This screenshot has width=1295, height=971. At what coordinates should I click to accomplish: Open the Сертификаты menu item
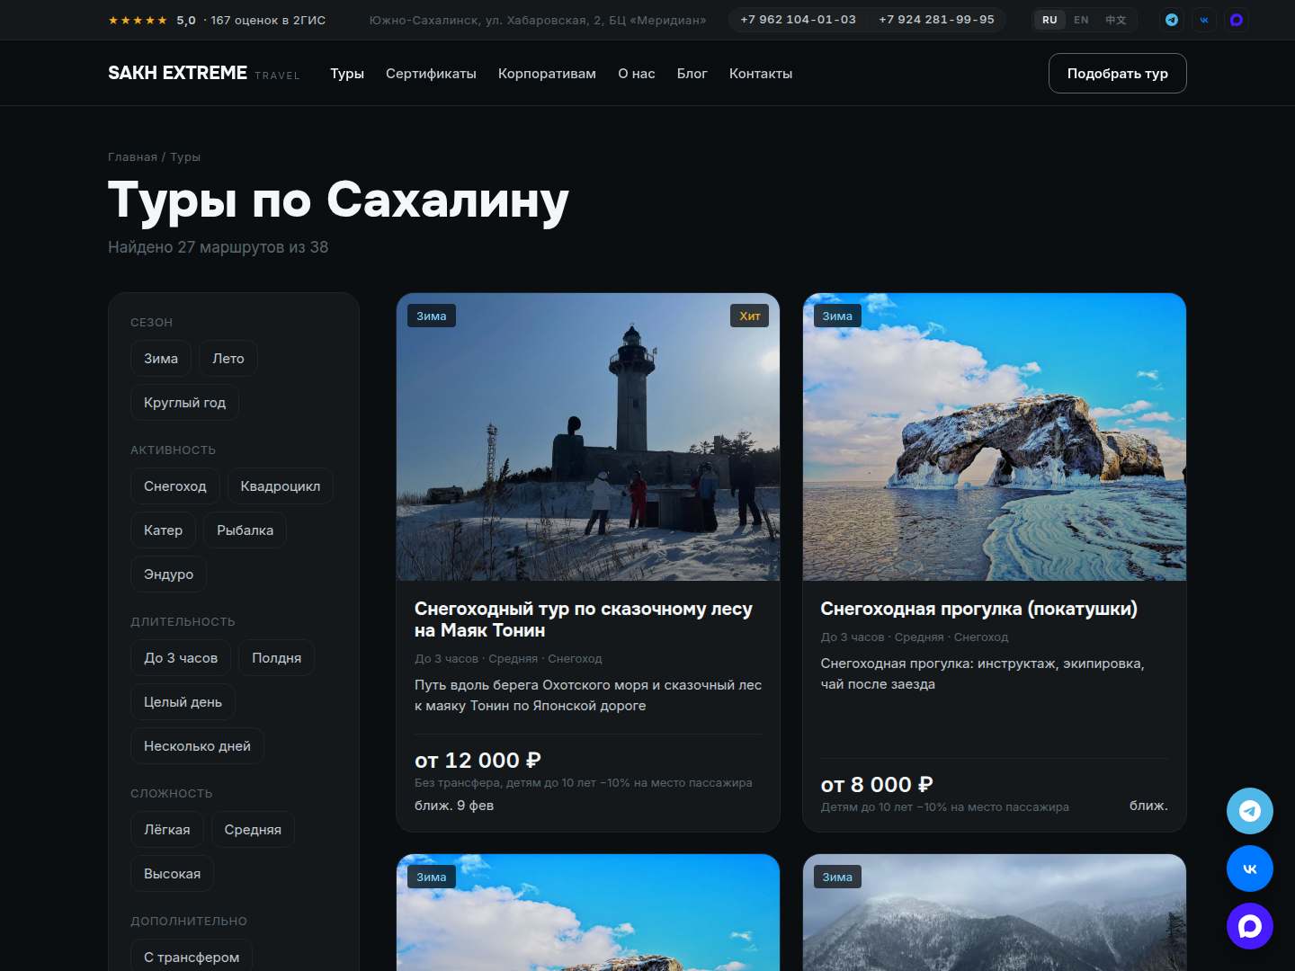pyautogui.click(x=431, y=74)
